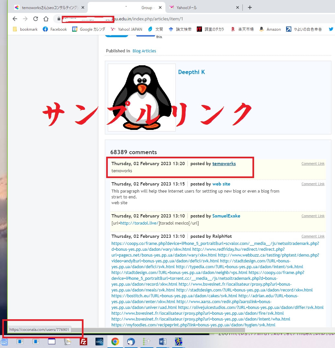This screenshot has width=335, height=348.
Task: Open the Facebook bookmark
Action: (55, 29)
